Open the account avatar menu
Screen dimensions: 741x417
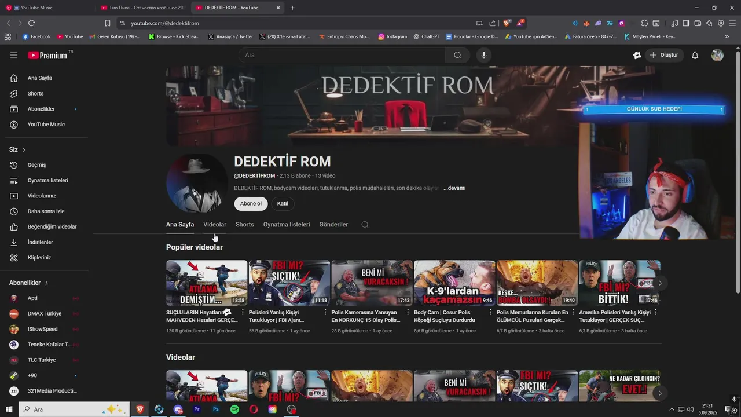click(717, 55)
